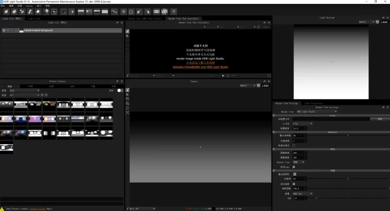Select the pointer tool in Render View panel

pos(127,36)
